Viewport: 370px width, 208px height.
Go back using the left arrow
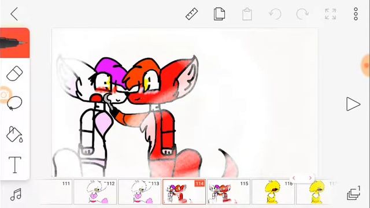point(14,14)
